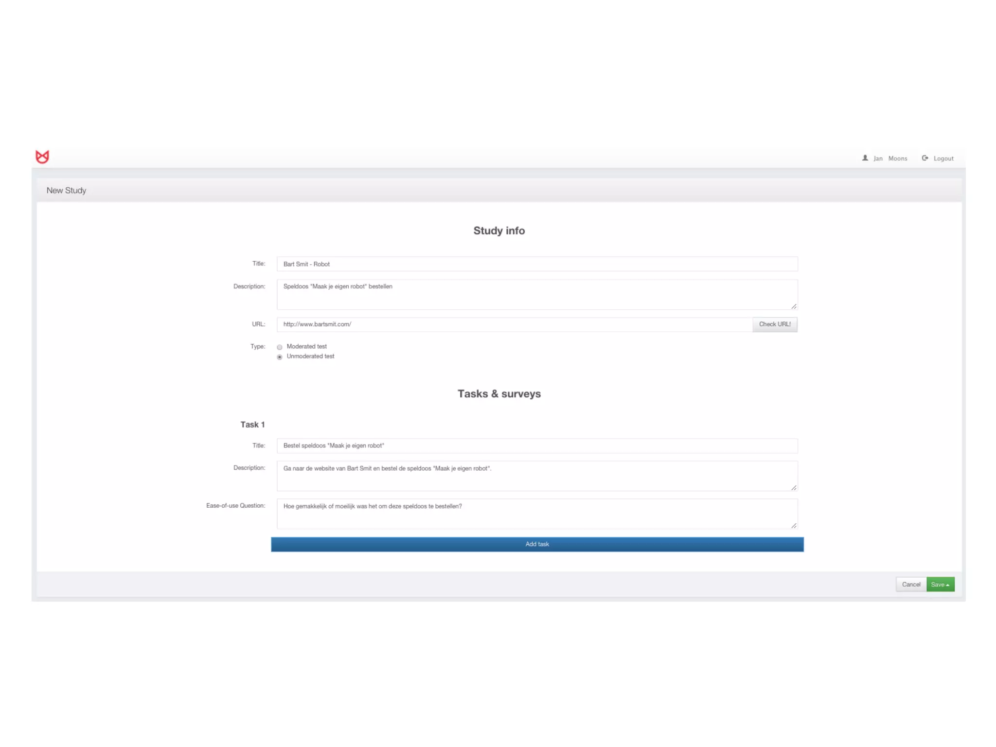996x747 pixels.
Task: Open the Jan Moons account link
Action: 890,159
